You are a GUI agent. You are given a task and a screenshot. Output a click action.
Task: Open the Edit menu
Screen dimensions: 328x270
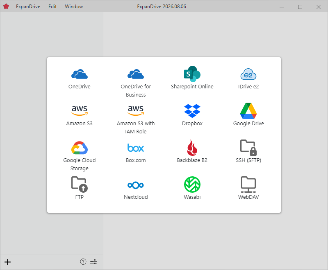coord(52,7)
